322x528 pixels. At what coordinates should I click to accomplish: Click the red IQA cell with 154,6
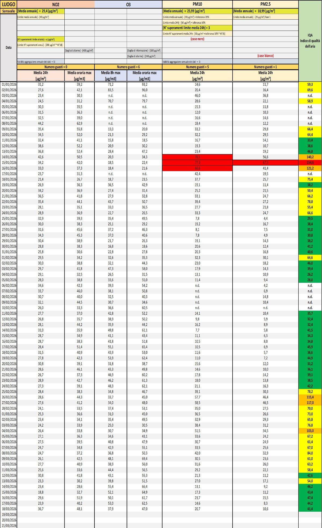click(310, 163)
